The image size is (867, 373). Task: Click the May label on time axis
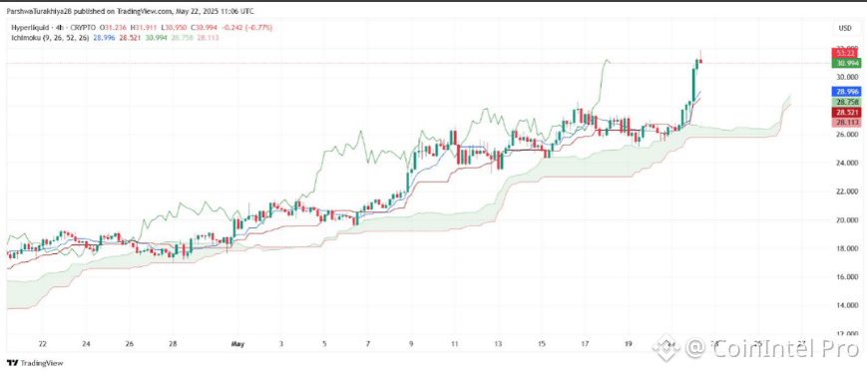pyautogui.click(x=237, y=344)
